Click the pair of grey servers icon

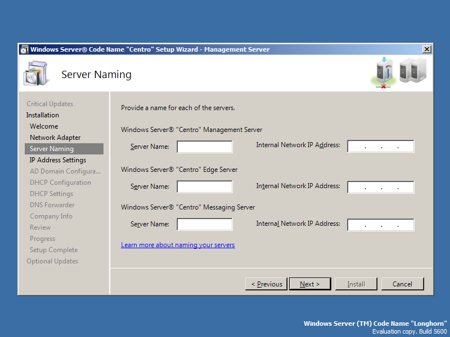tap(413, 71)
